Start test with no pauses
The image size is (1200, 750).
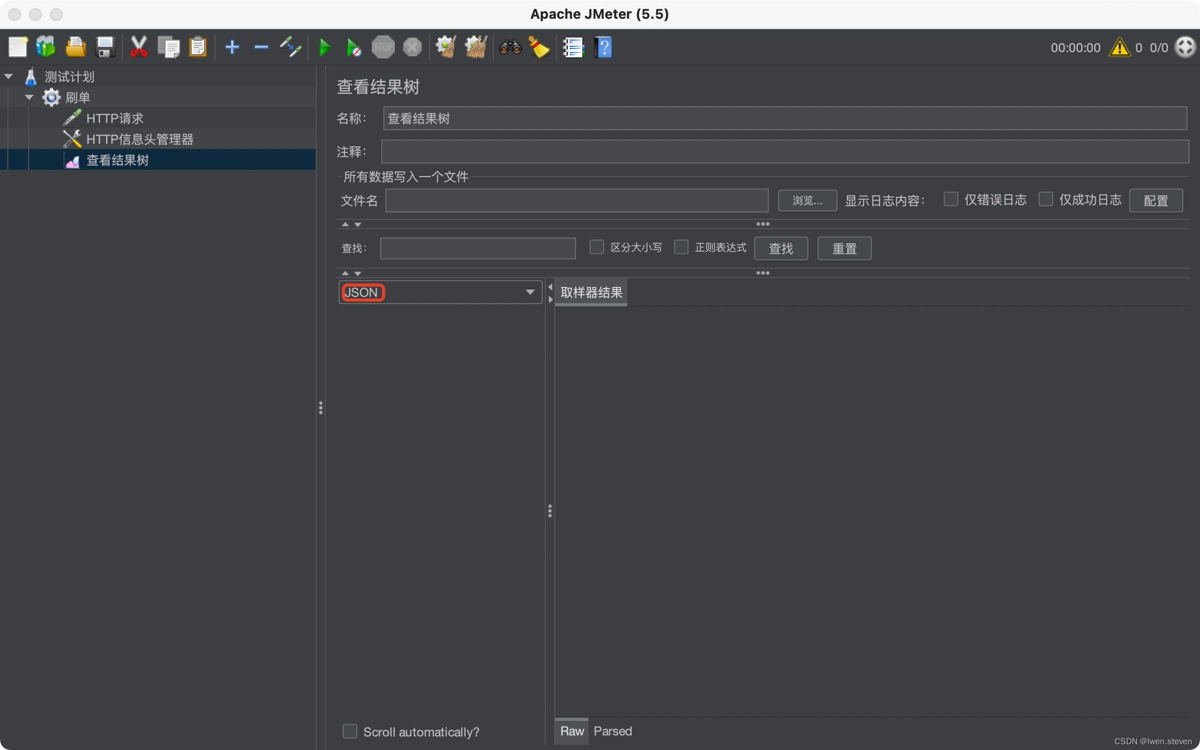354,47
